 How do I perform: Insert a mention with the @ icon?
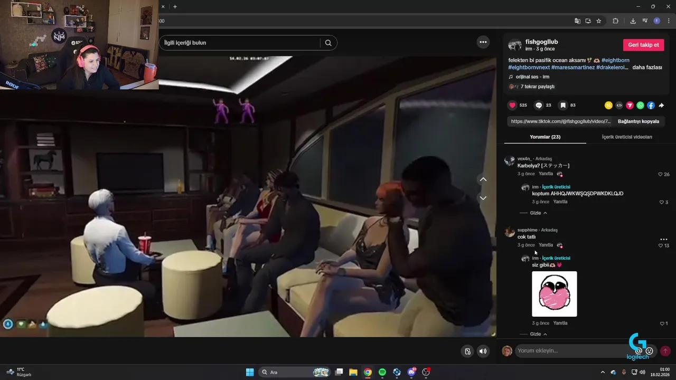(639, 351)
